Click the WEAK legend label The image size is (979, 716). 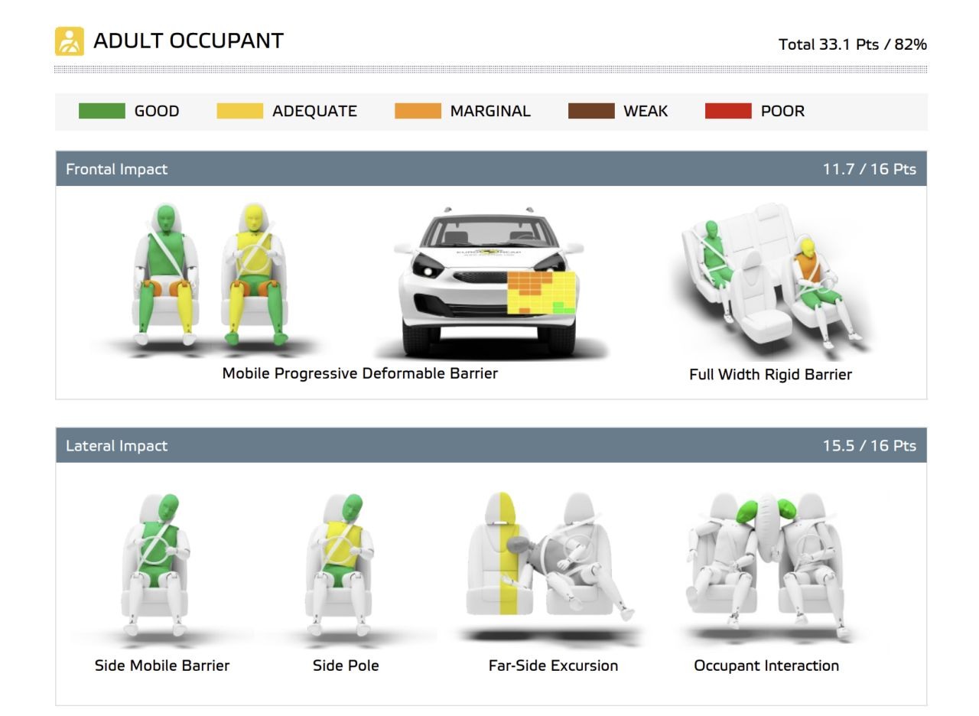646,111
